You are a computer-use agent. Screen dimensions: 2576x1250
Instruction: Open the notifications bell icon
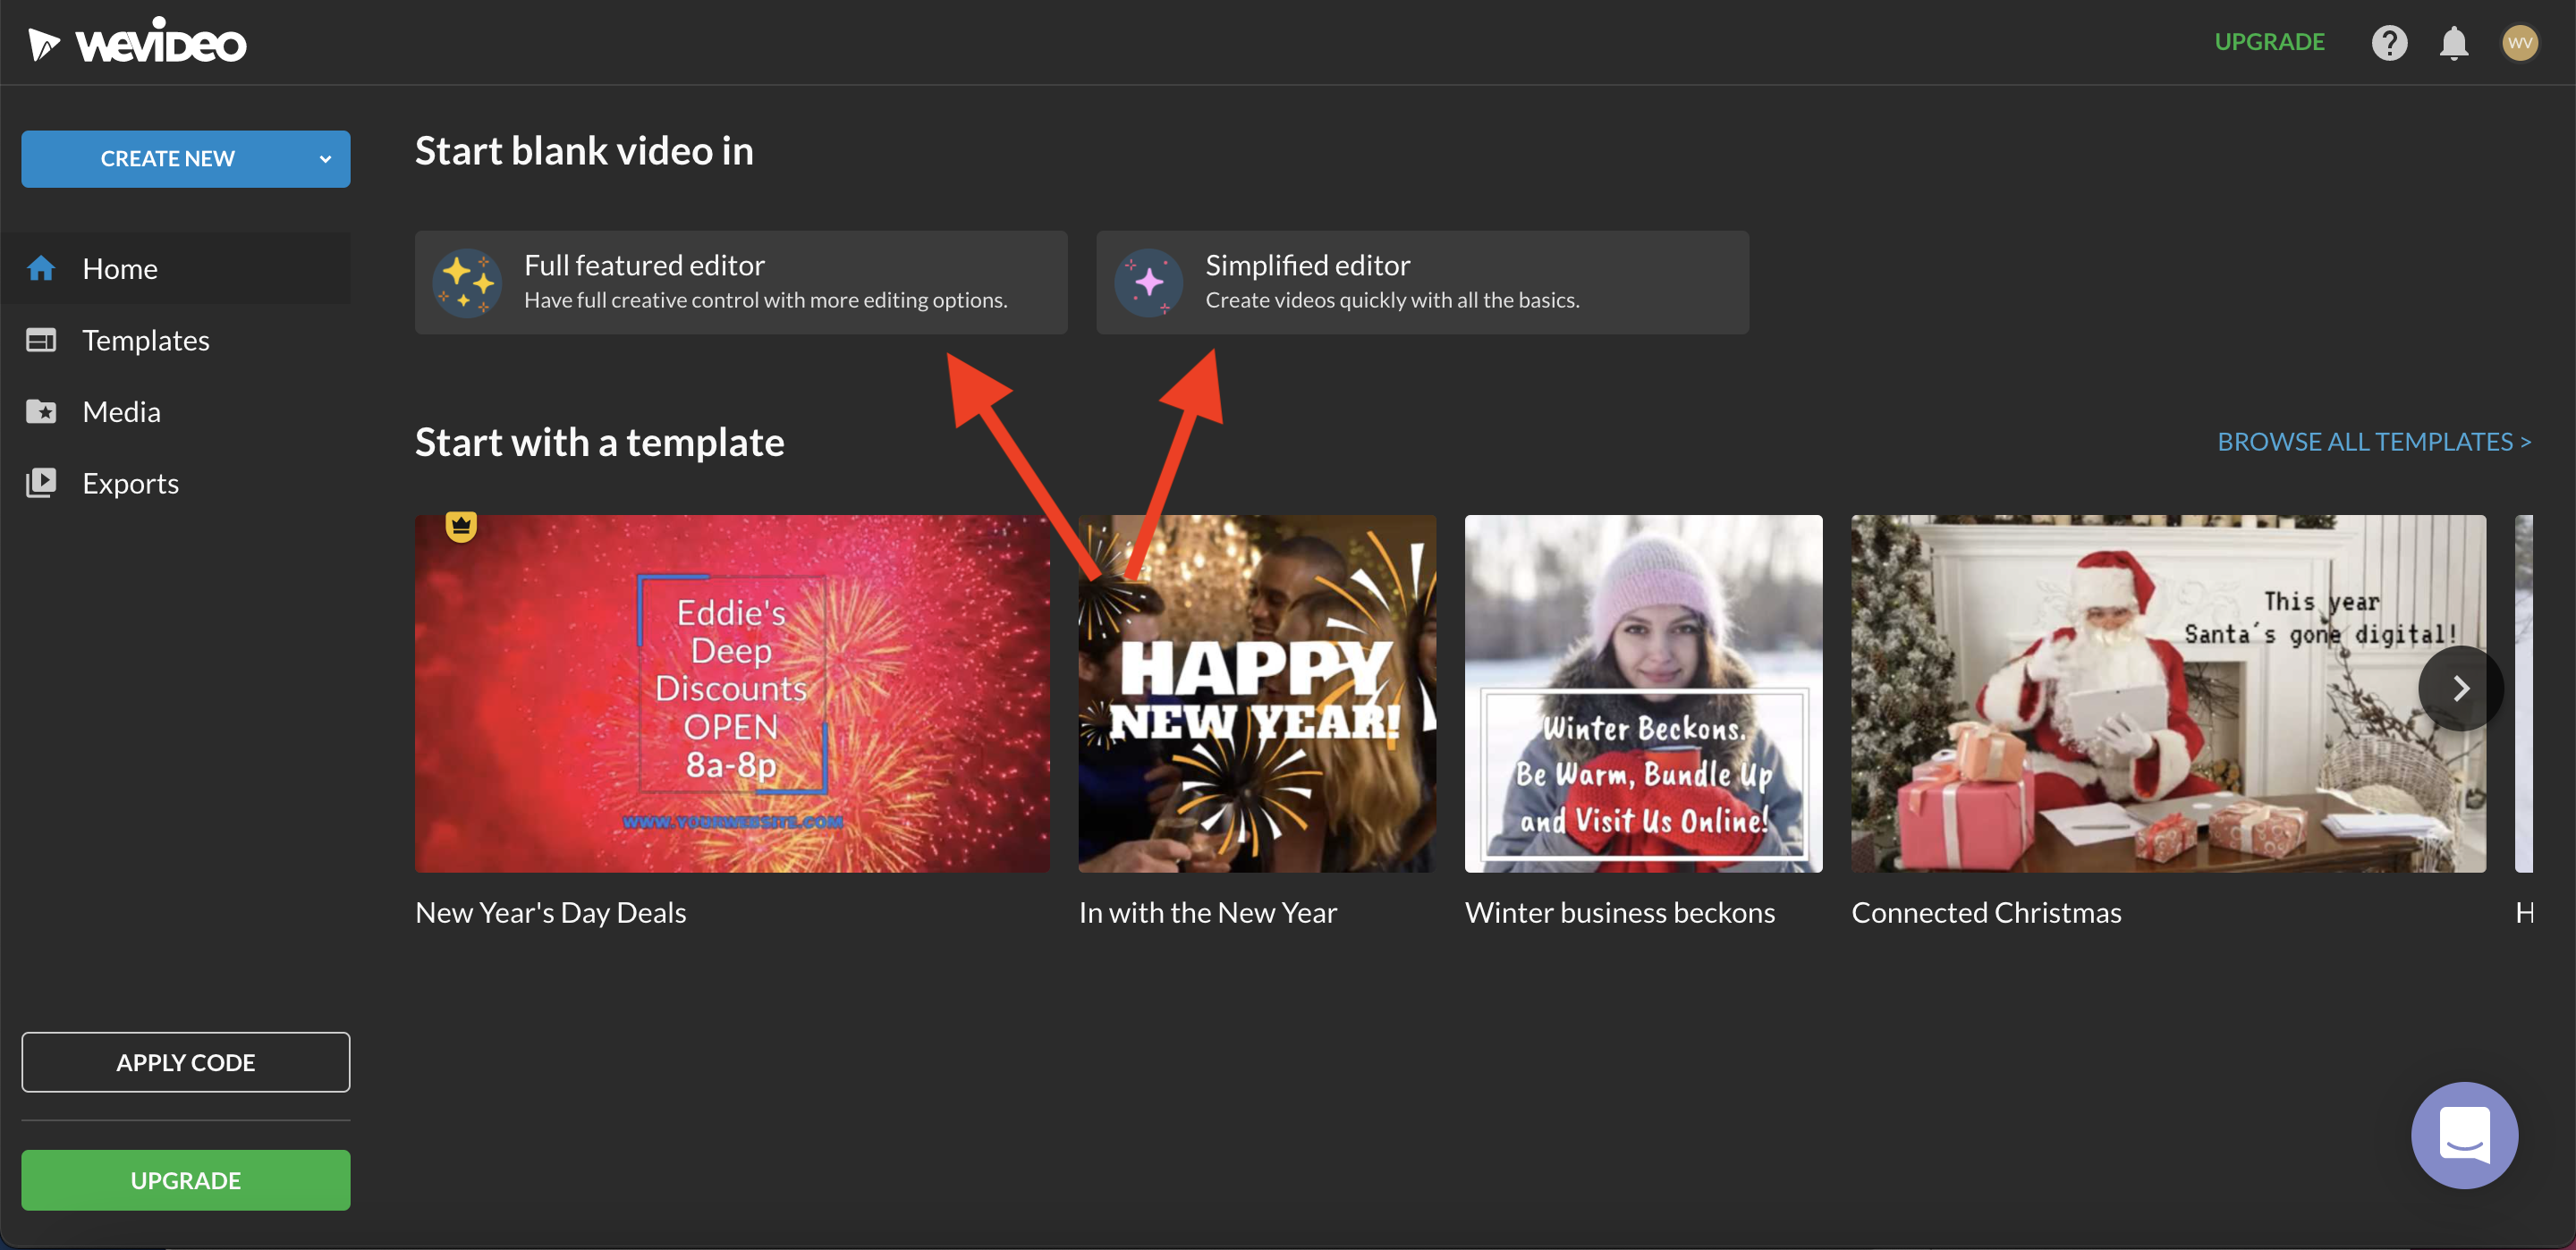(x=2453, y=42)
